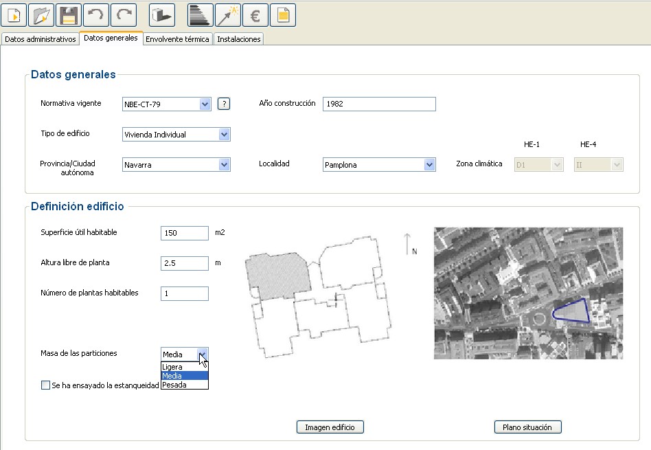Click the improvement measures wand icon
Screen dimensions: 651x450
click(228, 15)
